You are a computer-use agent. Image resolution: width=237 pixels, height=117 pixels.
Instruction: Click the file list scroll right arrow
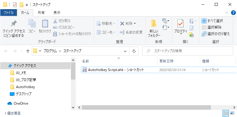[234, 107]
